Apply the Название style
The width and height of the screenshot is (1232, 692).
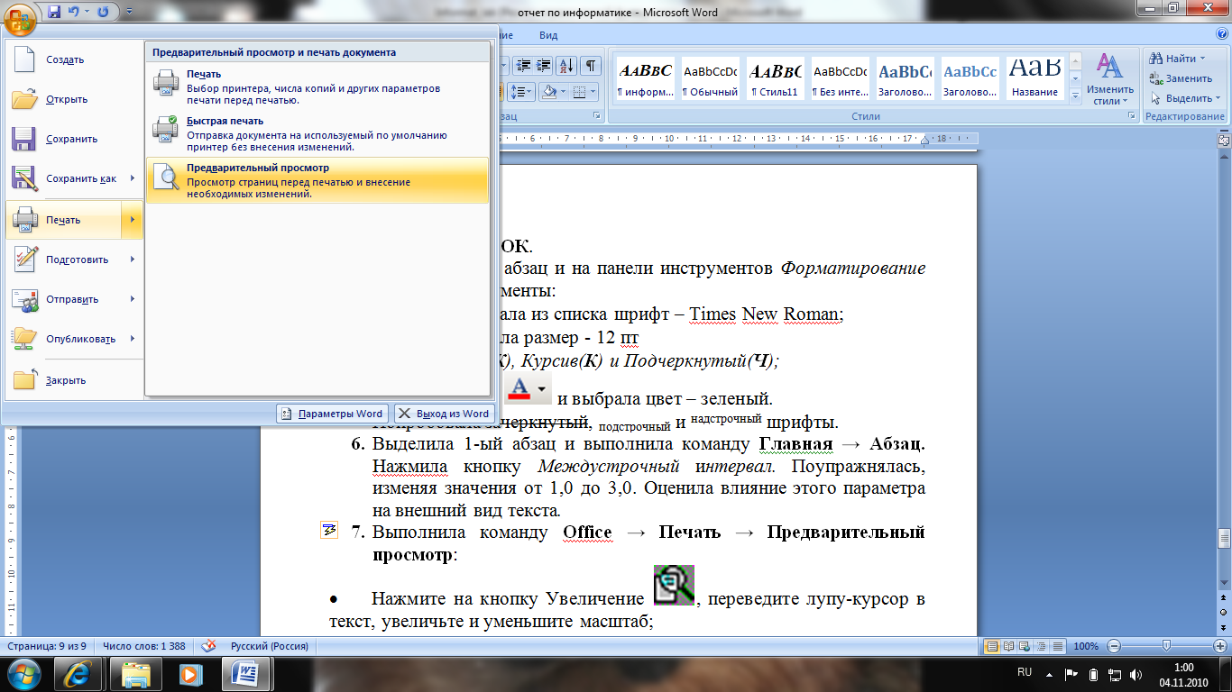pyautogui.click(x=1034, y=79)
